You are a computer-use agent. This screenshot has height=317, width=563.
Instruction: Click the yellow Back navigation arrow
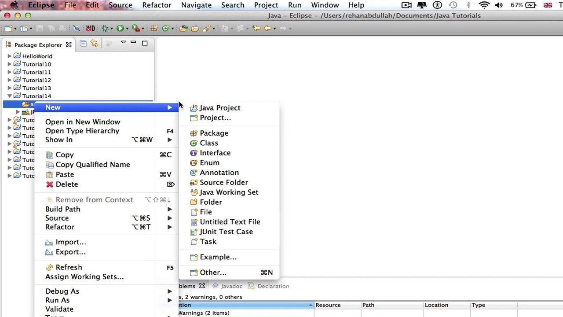267,28
